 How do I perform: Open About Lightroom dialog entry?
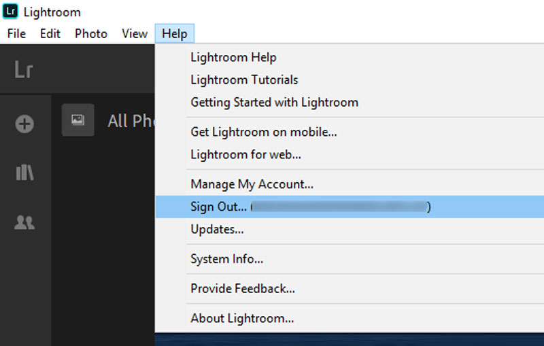[350, 318]
